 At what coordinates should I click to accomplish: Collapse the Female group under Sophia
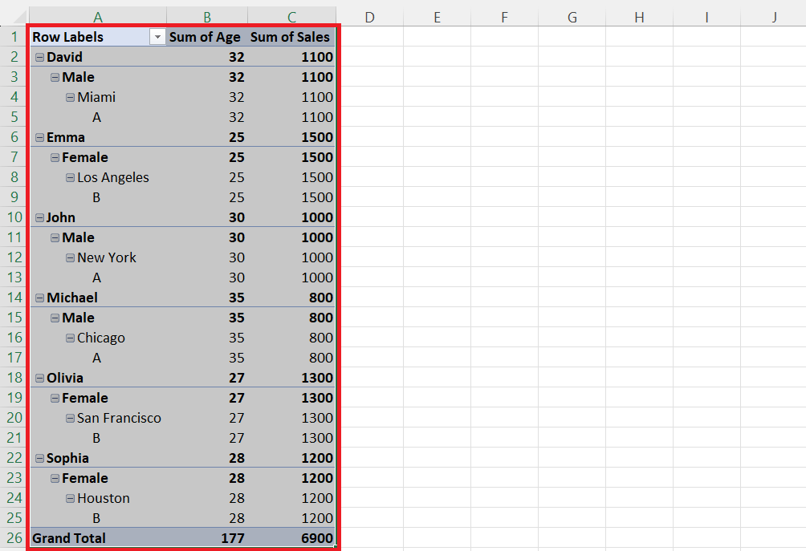point(55,478)
